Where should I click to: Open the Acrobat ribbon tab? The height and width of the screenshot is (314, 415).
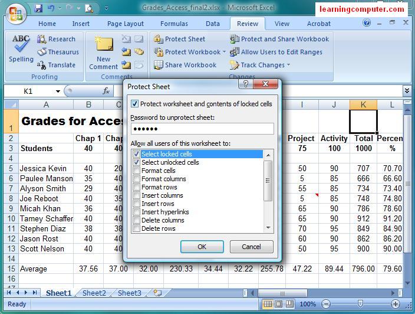(319, 24)
